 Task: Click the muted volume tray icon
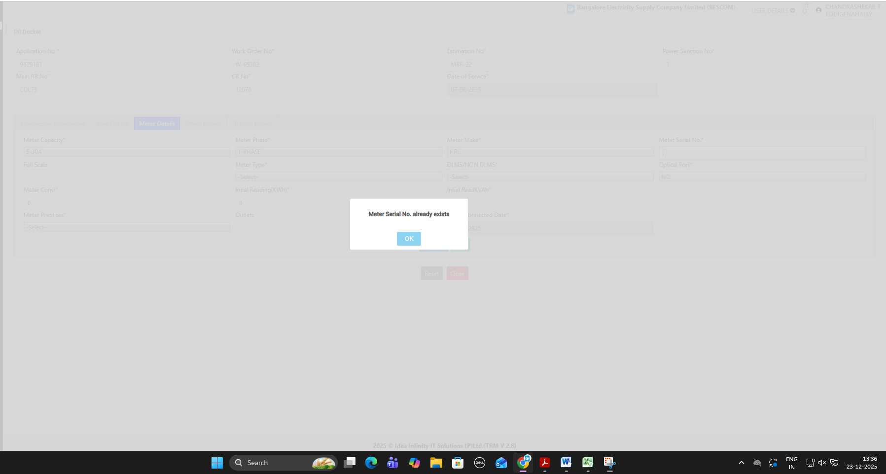(822, 463)
